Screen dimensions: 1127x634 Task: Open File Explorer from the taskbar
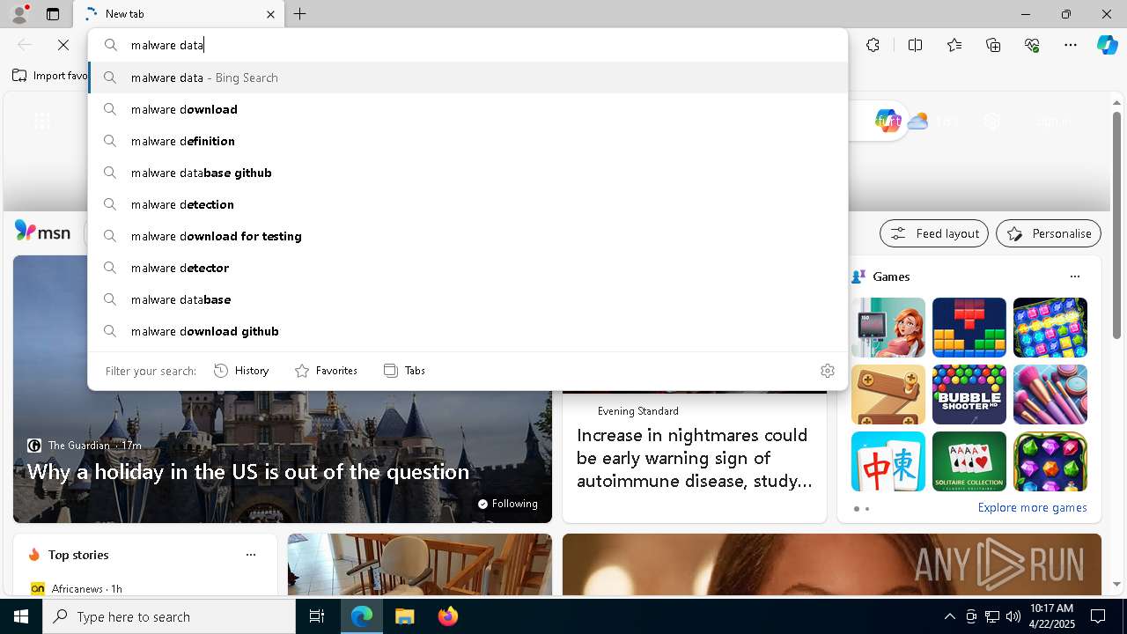405,616
